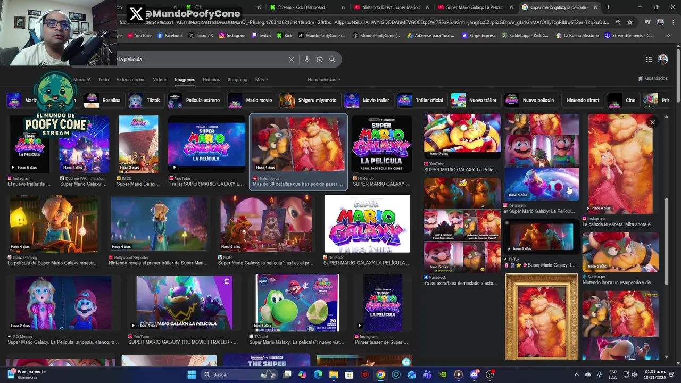Viewport: 681px width, 383px height.
Task: Open Microsoft Edge from the taskbar
Action: [318, 374]
